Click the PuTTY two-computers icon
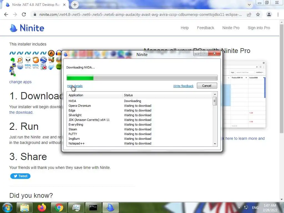This screenshot has width=284, height=213. [12, 67]
